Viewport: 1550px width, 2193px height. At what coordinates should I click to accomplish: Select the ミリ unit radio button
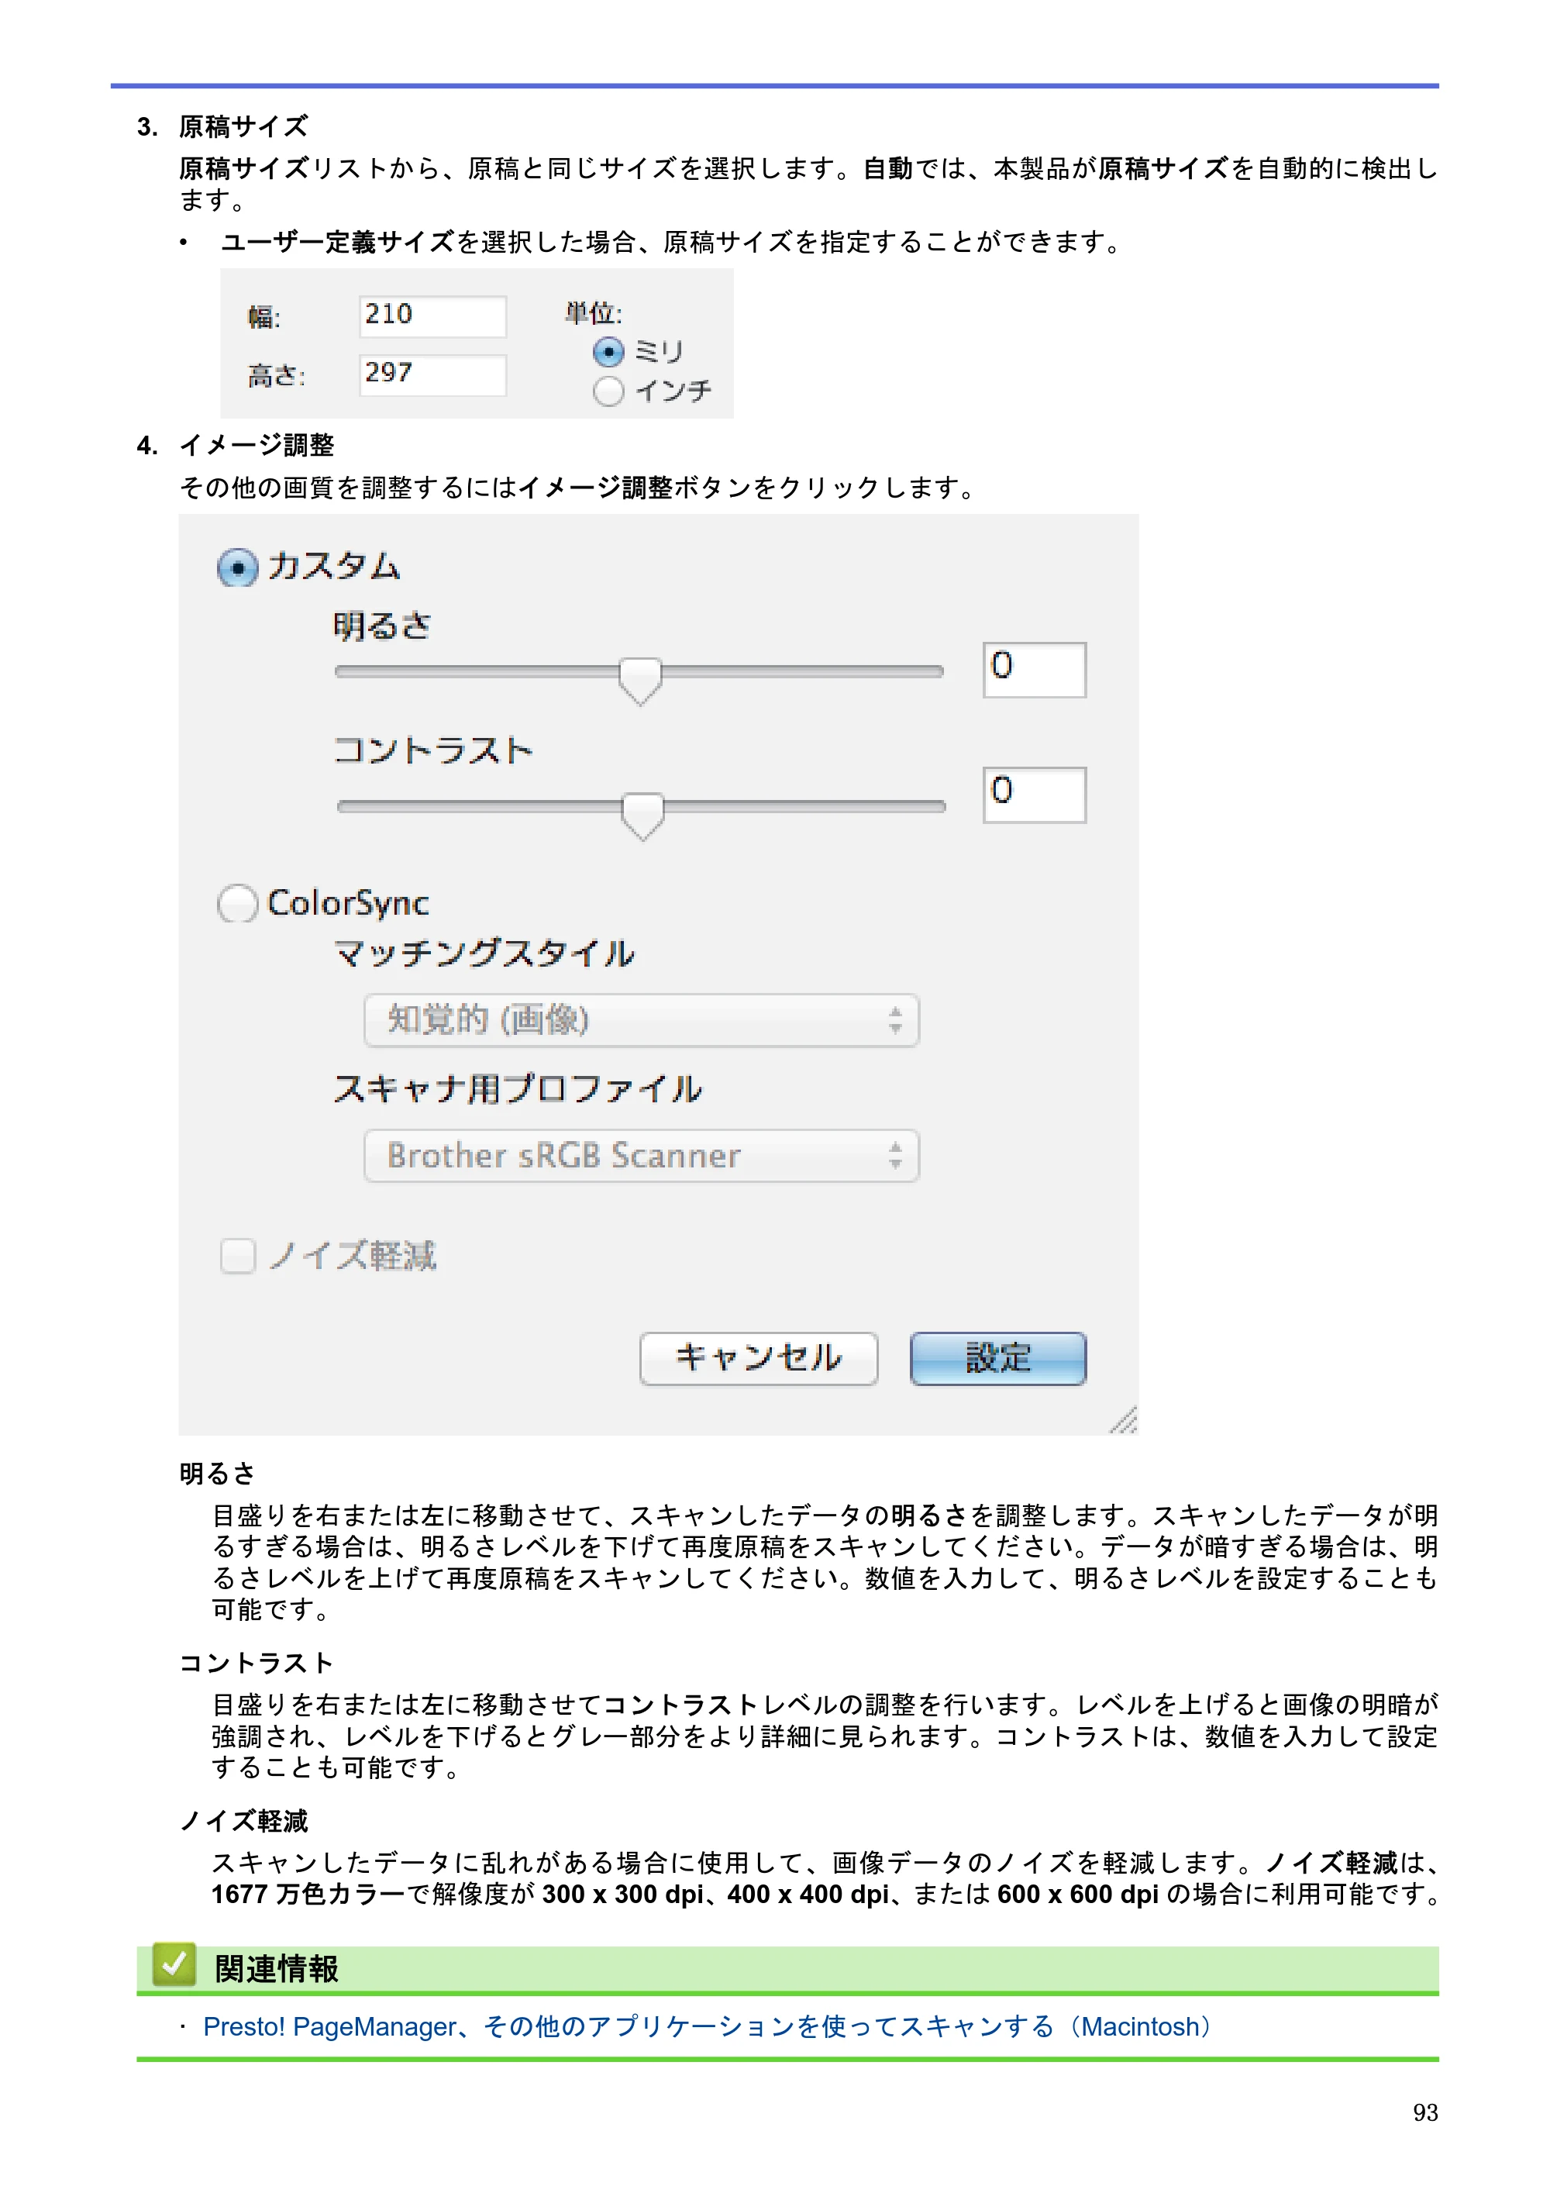(608, 351)
